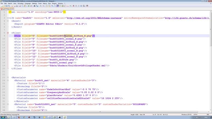This screenshot has width=212, height=119.
Task: Toggle synchronized horizontal scrolling icon
Action: click(x=49, y=6)
